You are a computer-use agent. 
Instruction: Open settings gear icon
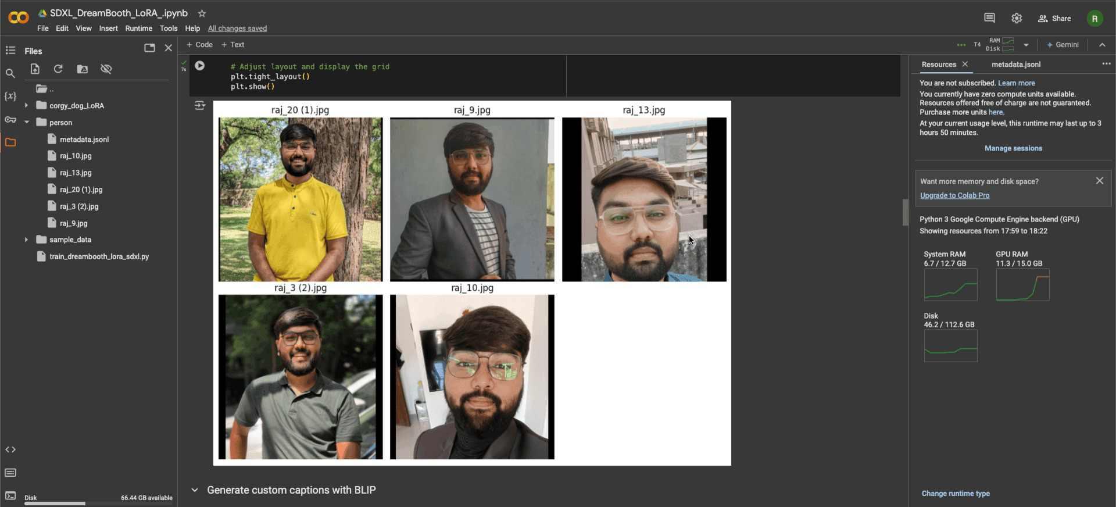tap(1016, 19)
